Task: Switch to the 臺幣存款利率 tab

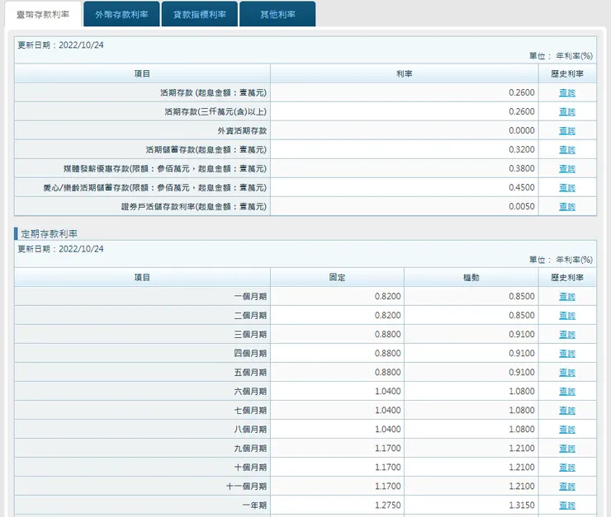Action: (x=43, y=14)
